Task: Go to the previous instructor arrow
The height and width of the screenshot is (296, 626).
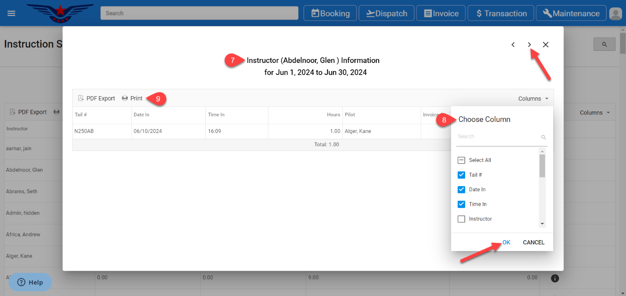Action: 513,45
